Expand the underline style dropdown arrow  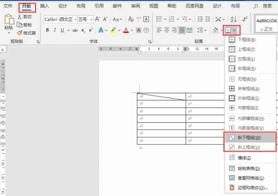coord(68,31)
